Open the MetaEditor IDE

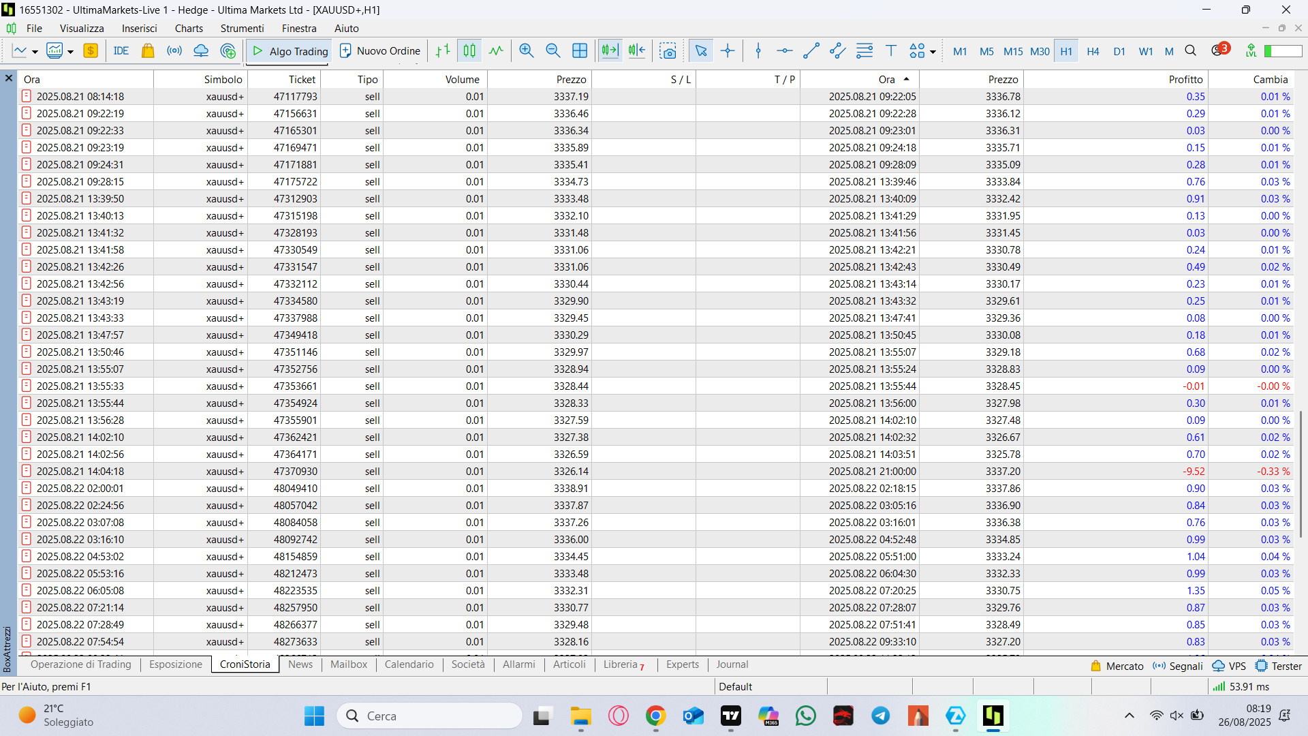point(121,51)
